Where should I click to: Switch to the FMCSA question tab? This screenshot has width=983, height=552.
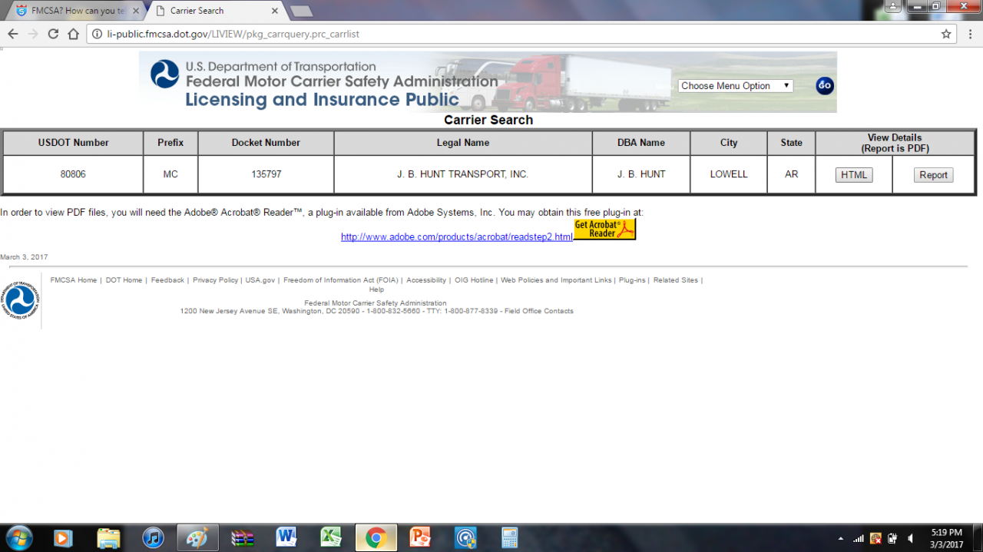coord(75,11)
